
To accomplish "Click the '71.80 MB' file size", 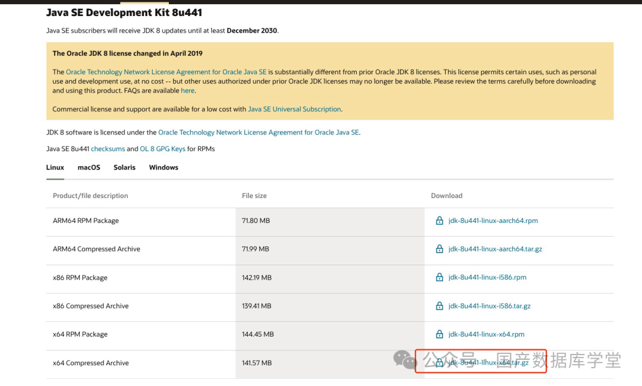I will (256, 221).
